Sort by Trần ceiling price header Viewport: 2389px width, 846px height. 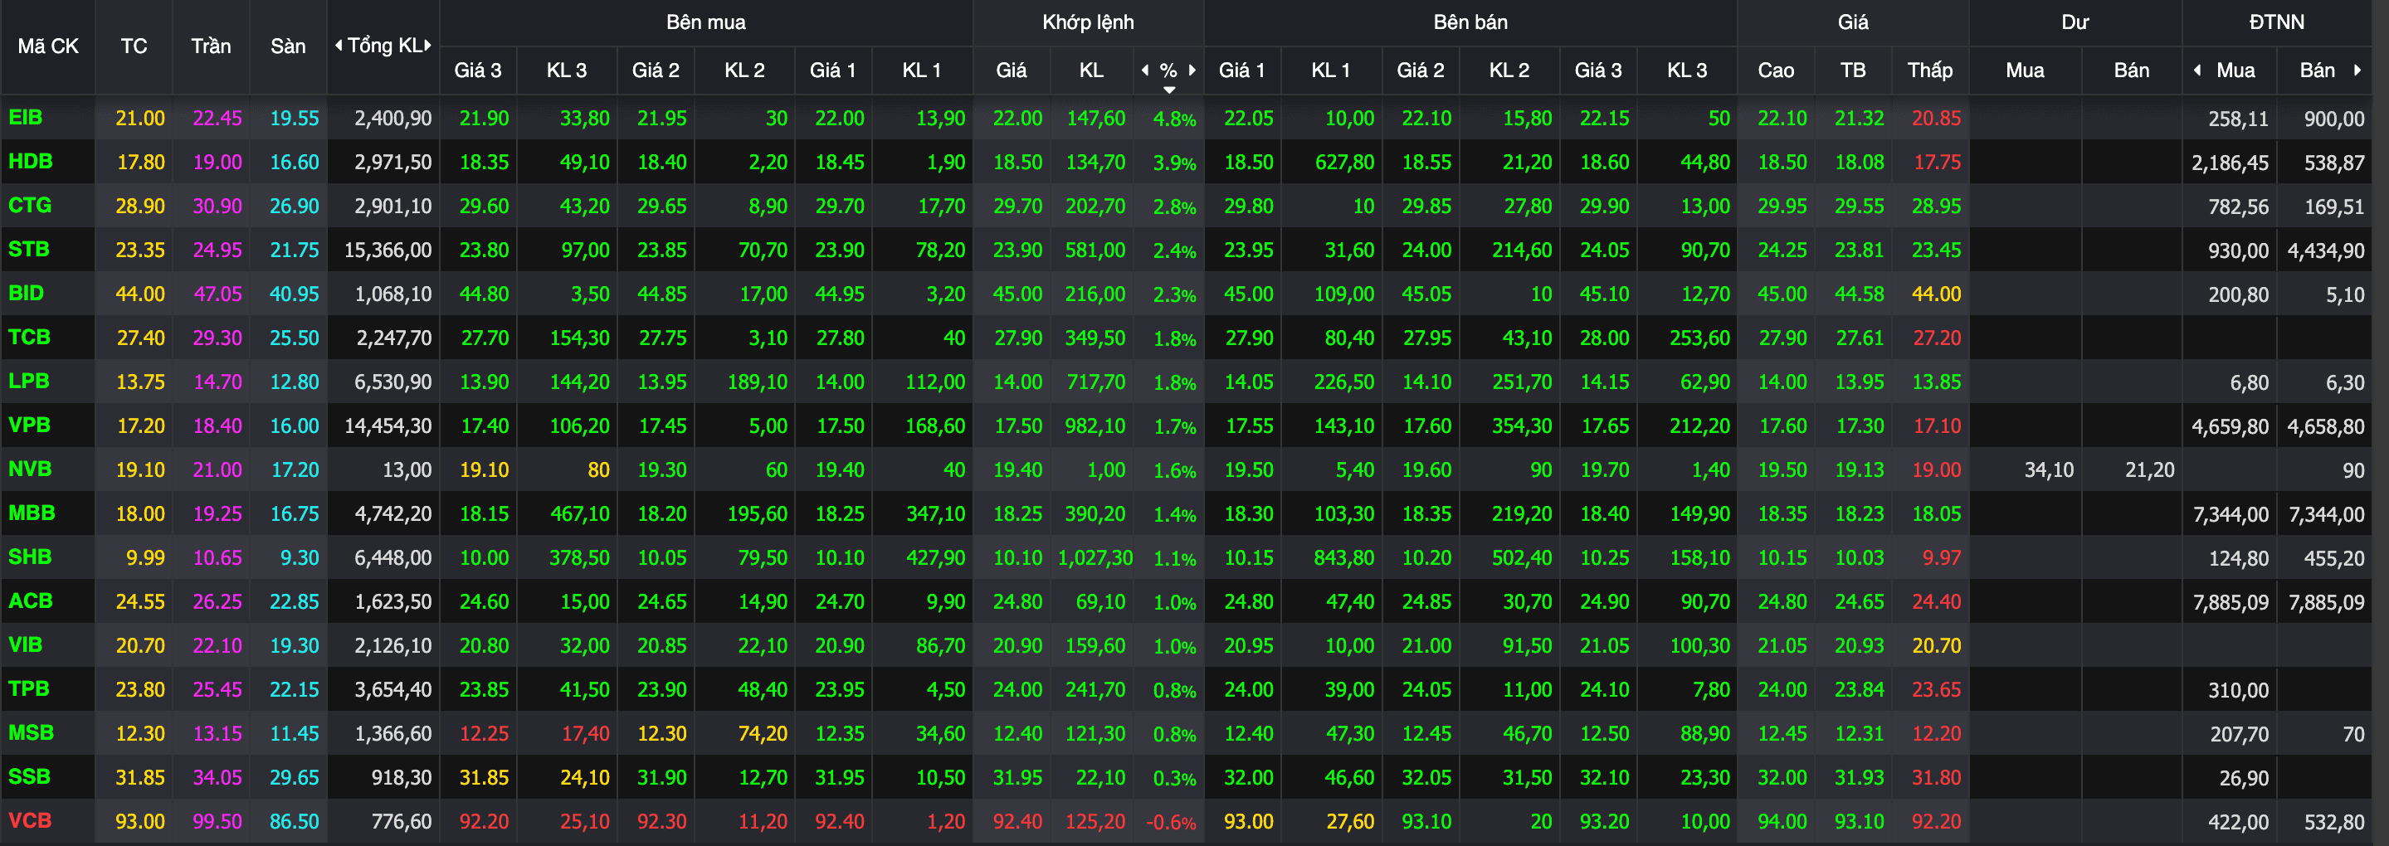pyautogui.click(x=211, y=46)
